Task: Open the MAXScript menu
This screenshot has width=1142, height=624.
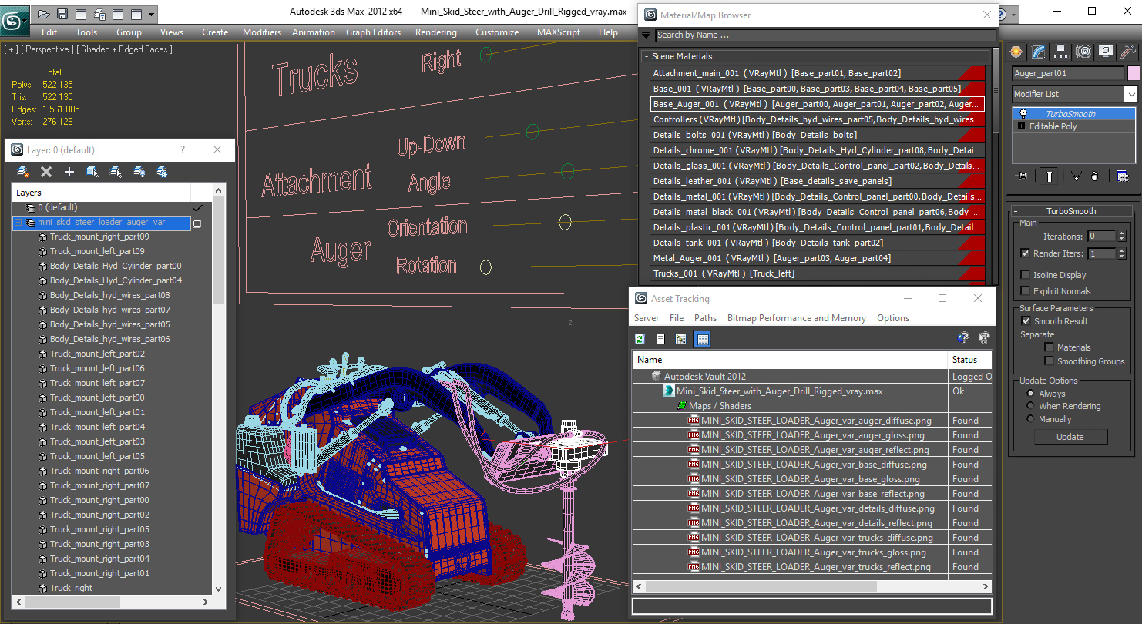Action: tap(559, 32)
